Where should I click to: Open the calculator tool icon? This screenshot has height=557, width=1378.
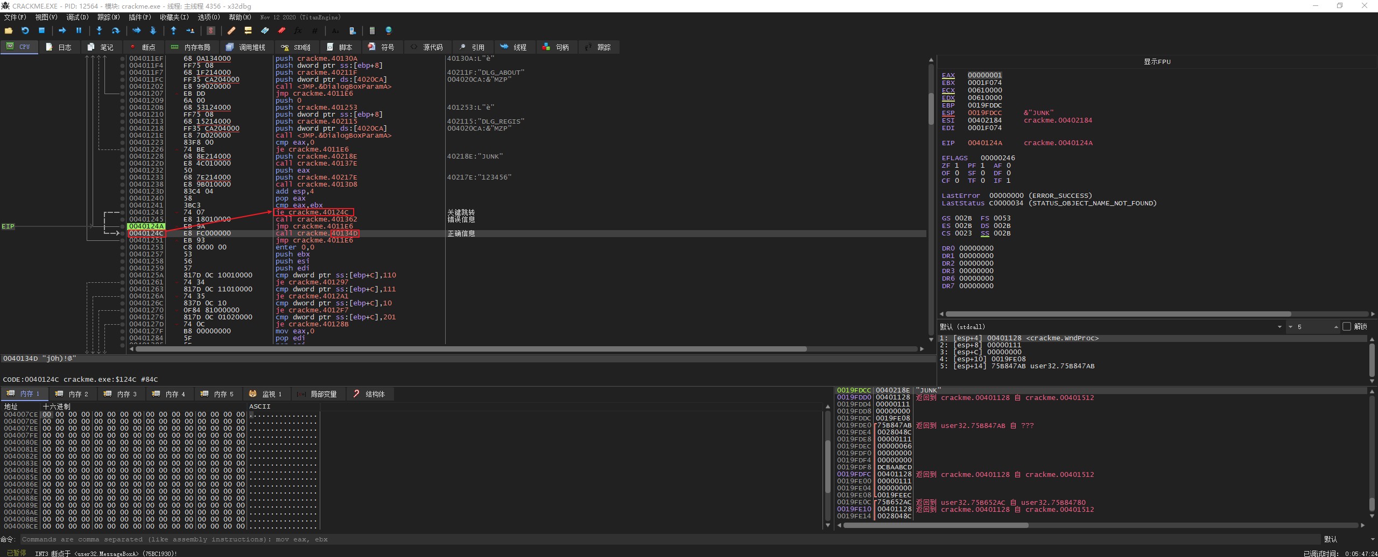tap(372, 31)
